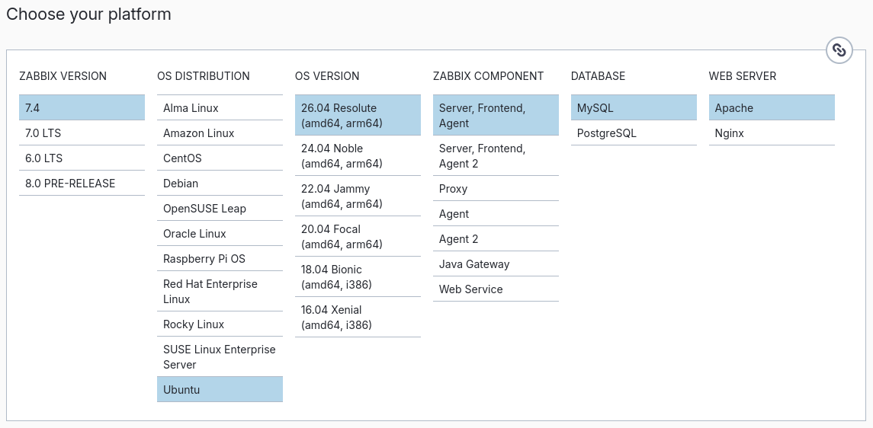Click the DATABASE column heading

598,76
